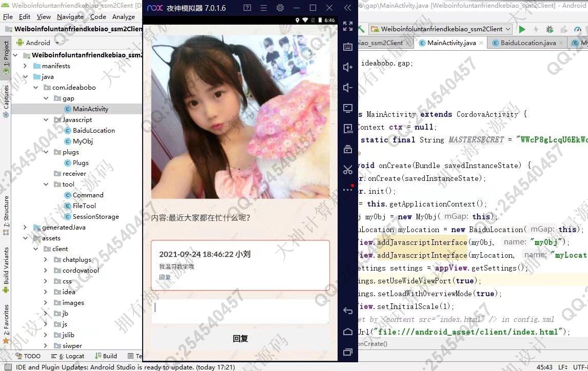Click the 回复 submit button
Screen dimensions: 588x371
240,339
